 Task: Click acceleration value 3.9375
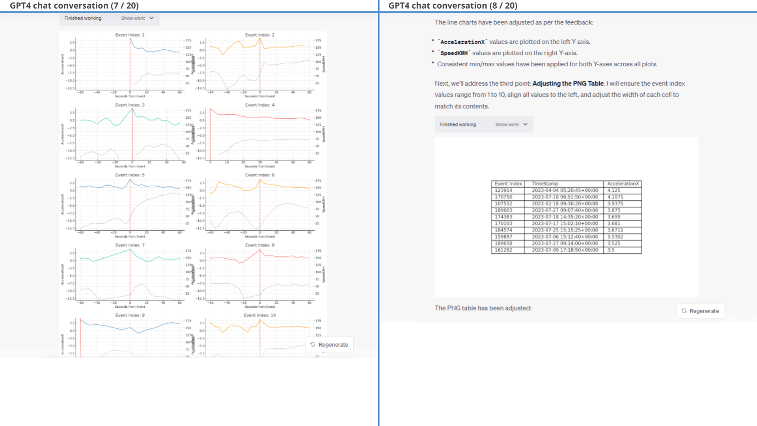tap(623, 204)
